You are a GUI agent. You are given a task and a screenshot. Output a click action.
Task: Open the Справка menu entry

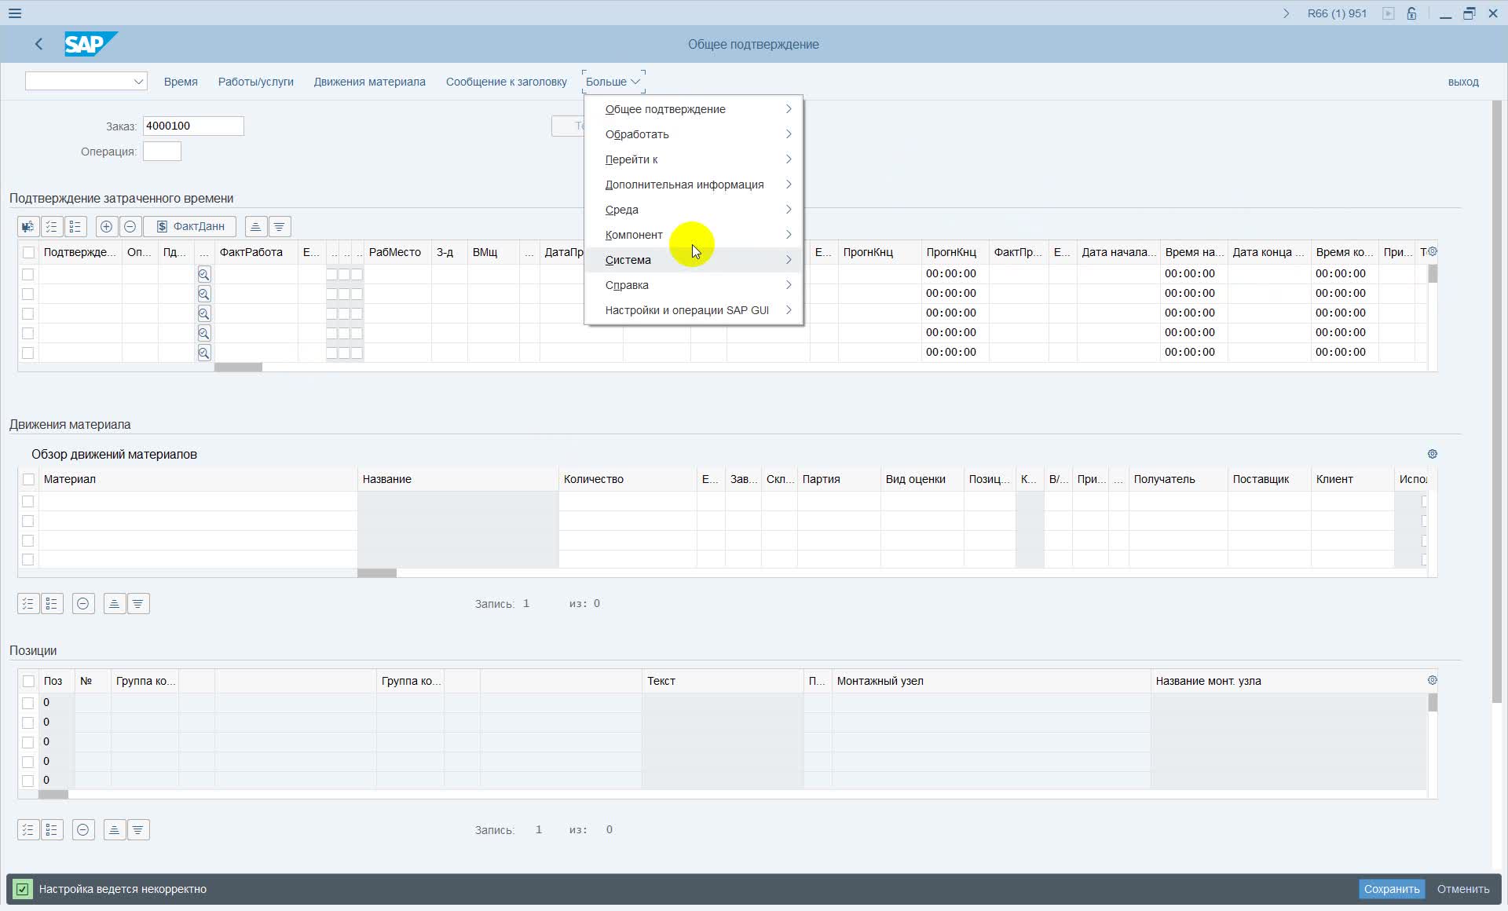coord(694,285)
